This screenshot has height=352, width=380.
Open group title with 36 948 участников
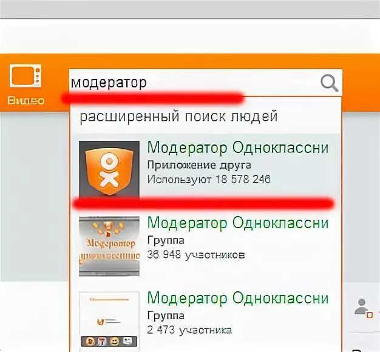point(238,223)
